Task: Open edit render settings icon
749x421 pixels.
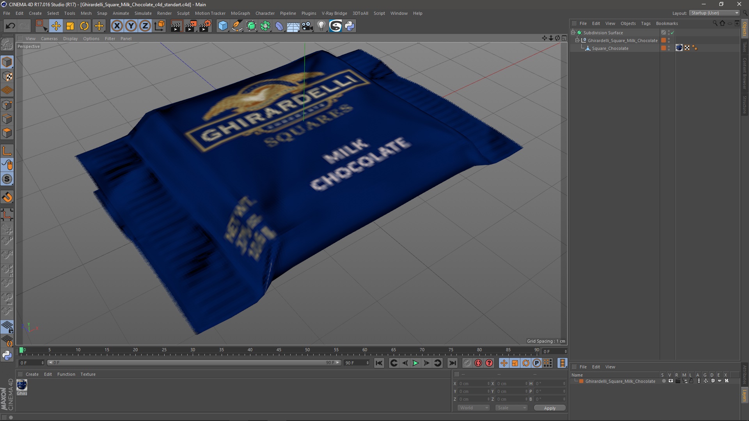Action: [x=205, y=26]
